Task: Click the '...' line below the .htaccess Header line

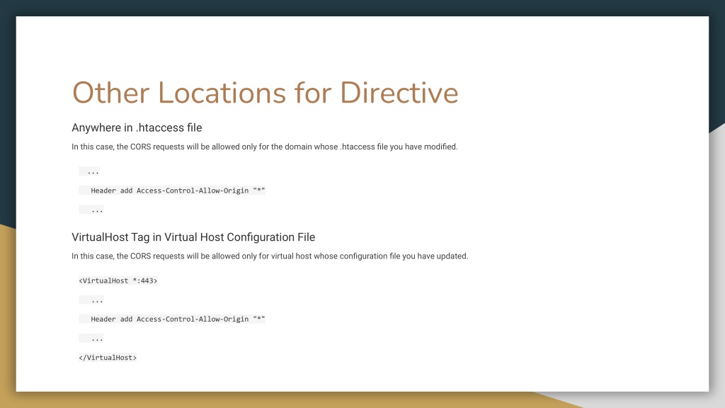Action: 91,210
